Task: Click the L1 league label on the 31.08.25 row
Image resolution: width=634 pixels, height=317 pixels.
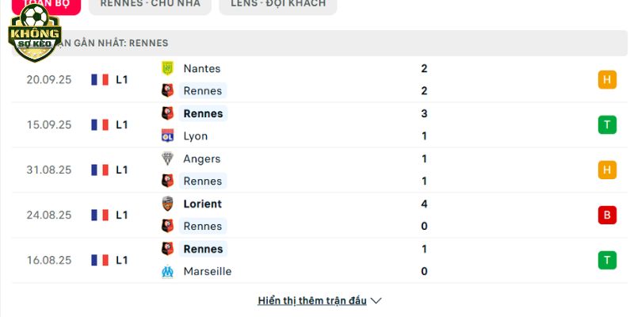Action: (122, 170)
